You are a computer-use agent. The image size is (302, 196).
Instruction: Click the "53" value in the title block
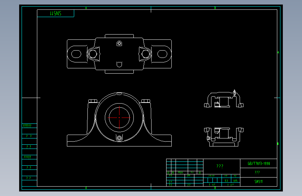coord(226,181)
